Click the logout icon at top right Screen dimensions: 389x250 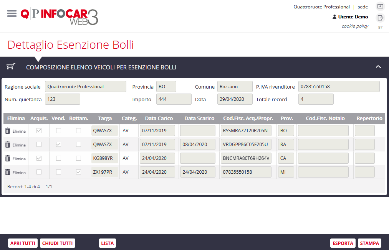pos(380,18)
